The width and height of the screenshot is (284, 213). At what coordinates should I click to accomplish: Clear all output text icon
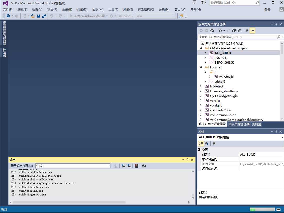(x=136, y=166)
